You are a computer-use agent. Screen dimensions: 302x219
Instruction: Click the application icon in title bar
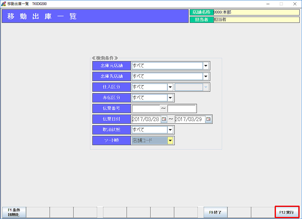[x=4, y=4]
